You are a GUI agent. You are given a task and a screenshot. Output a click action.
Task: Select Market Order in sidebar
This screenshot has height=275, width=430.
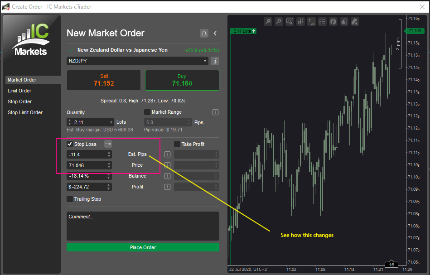coord(33,80)
